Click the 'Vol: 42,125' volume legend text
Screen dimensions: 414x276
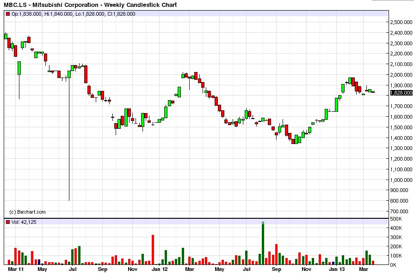pyautogui.click(x=24, y=222)
